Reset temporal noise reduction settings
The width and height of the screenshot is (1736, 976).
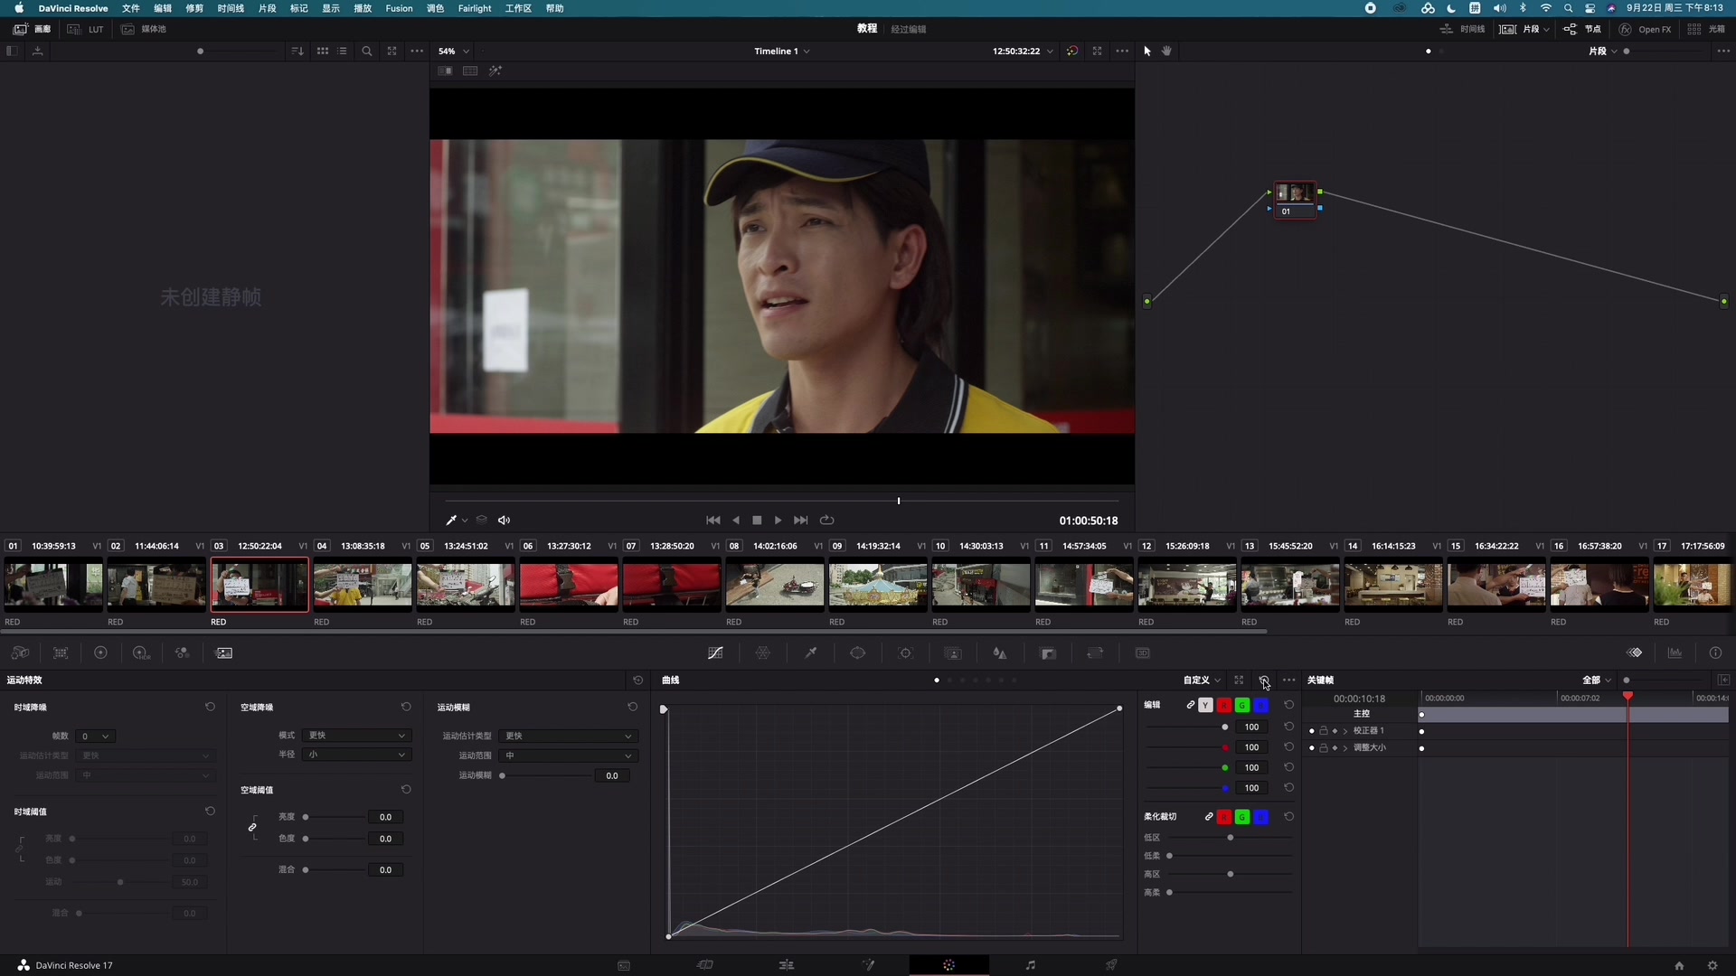click(x=210, y=708)
